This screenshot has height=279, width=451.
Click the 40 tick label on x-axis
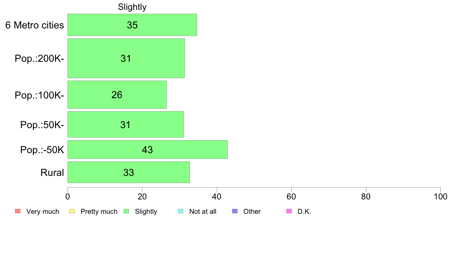point(217,196)
